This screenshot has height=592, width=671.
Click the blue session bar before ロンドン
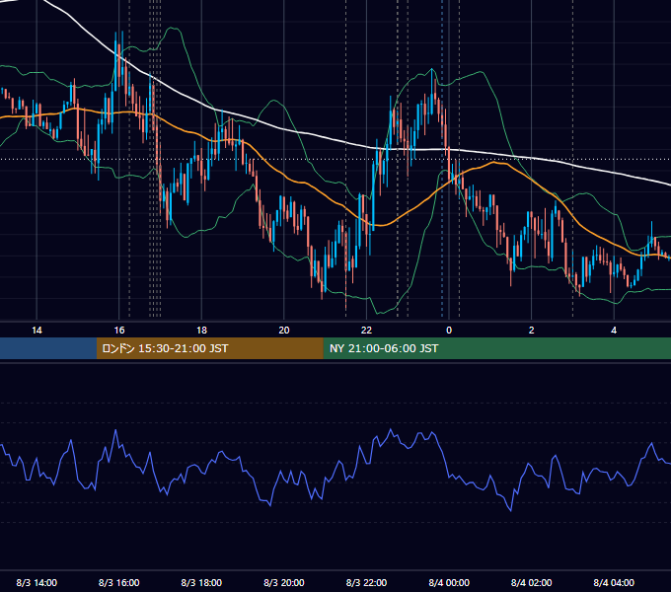click(x=48, y=348)
